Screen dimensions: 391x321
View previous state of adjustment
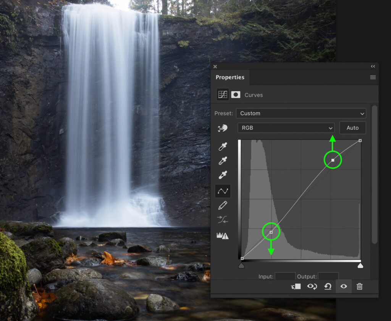pyautogui.click(x=312, y=287)
